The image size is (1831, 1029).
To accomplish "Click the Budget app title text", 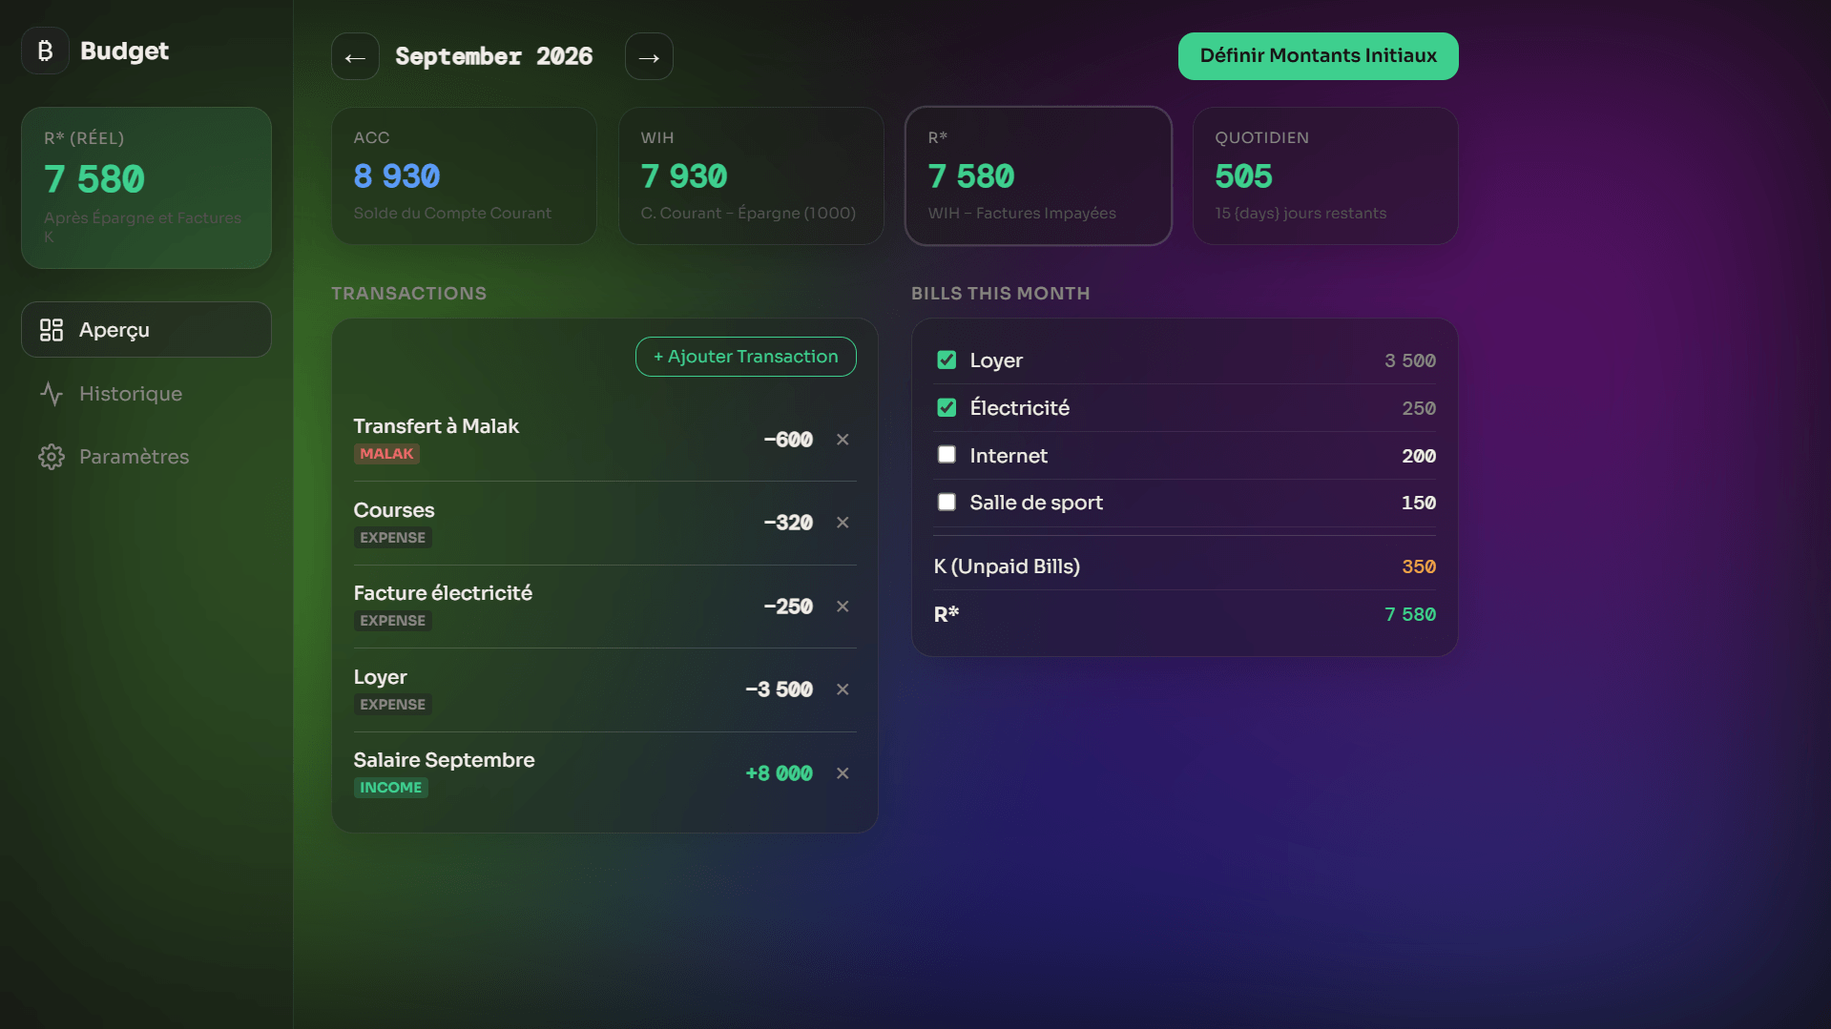I will pyautogui.click(x=124, y=51).
